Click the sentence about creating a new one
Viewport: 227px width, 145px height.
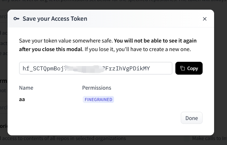click(138, 49)
